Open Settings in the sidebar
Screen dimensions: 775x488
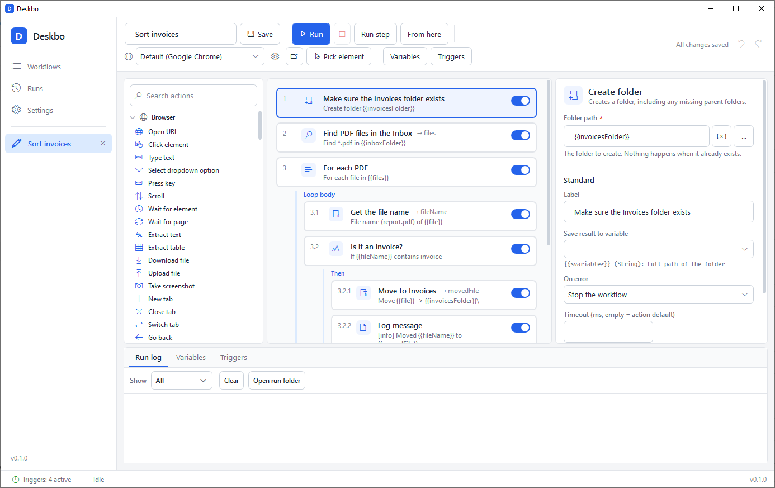pyautogui.click(x=58, y=110)
